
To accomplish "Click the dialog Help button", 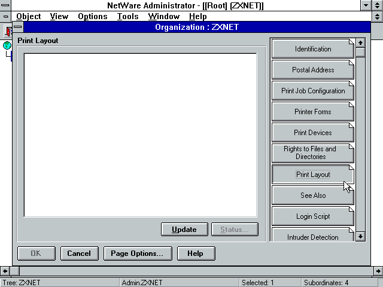I will tap(196, 254).
